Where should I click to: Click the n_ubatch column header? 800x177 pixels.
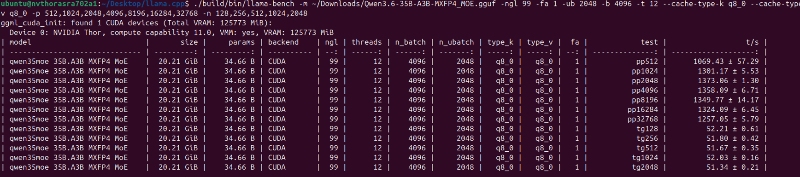(x=456, y=42)
